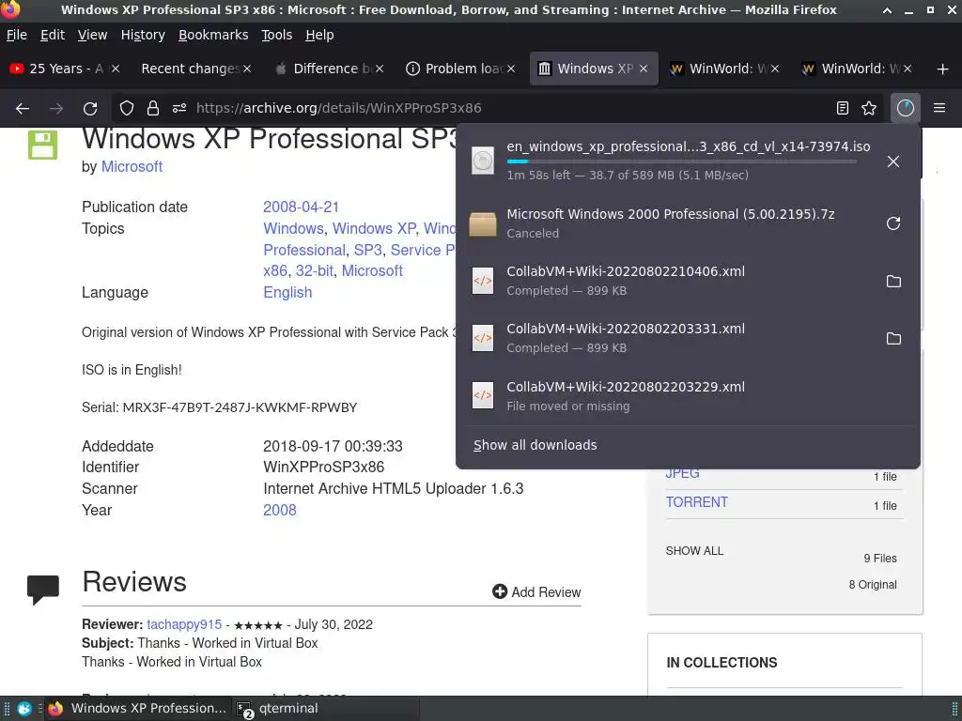962x721 pixels.
Task: Show CollabVM+Wiki-20220802203331.xml in folder
Action: 893,338
